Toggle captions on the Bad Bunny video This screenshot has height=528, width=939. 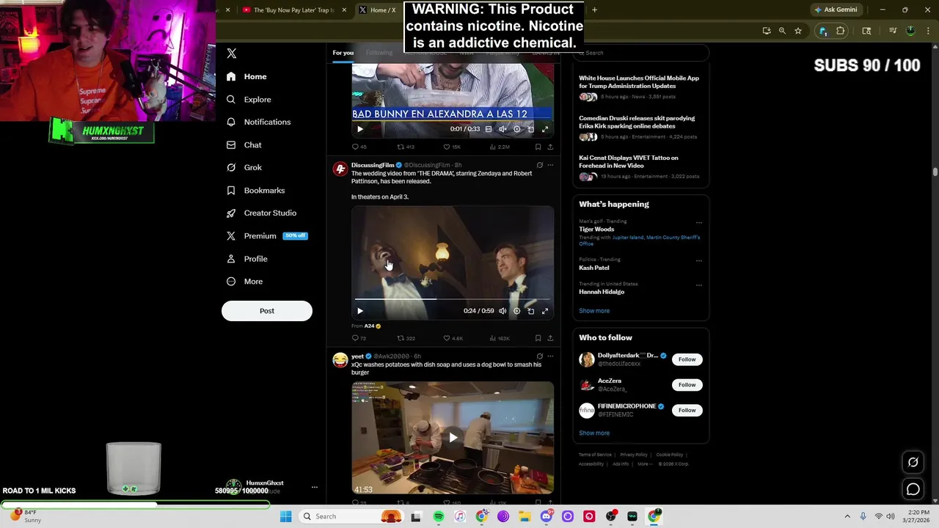point(489,129)
